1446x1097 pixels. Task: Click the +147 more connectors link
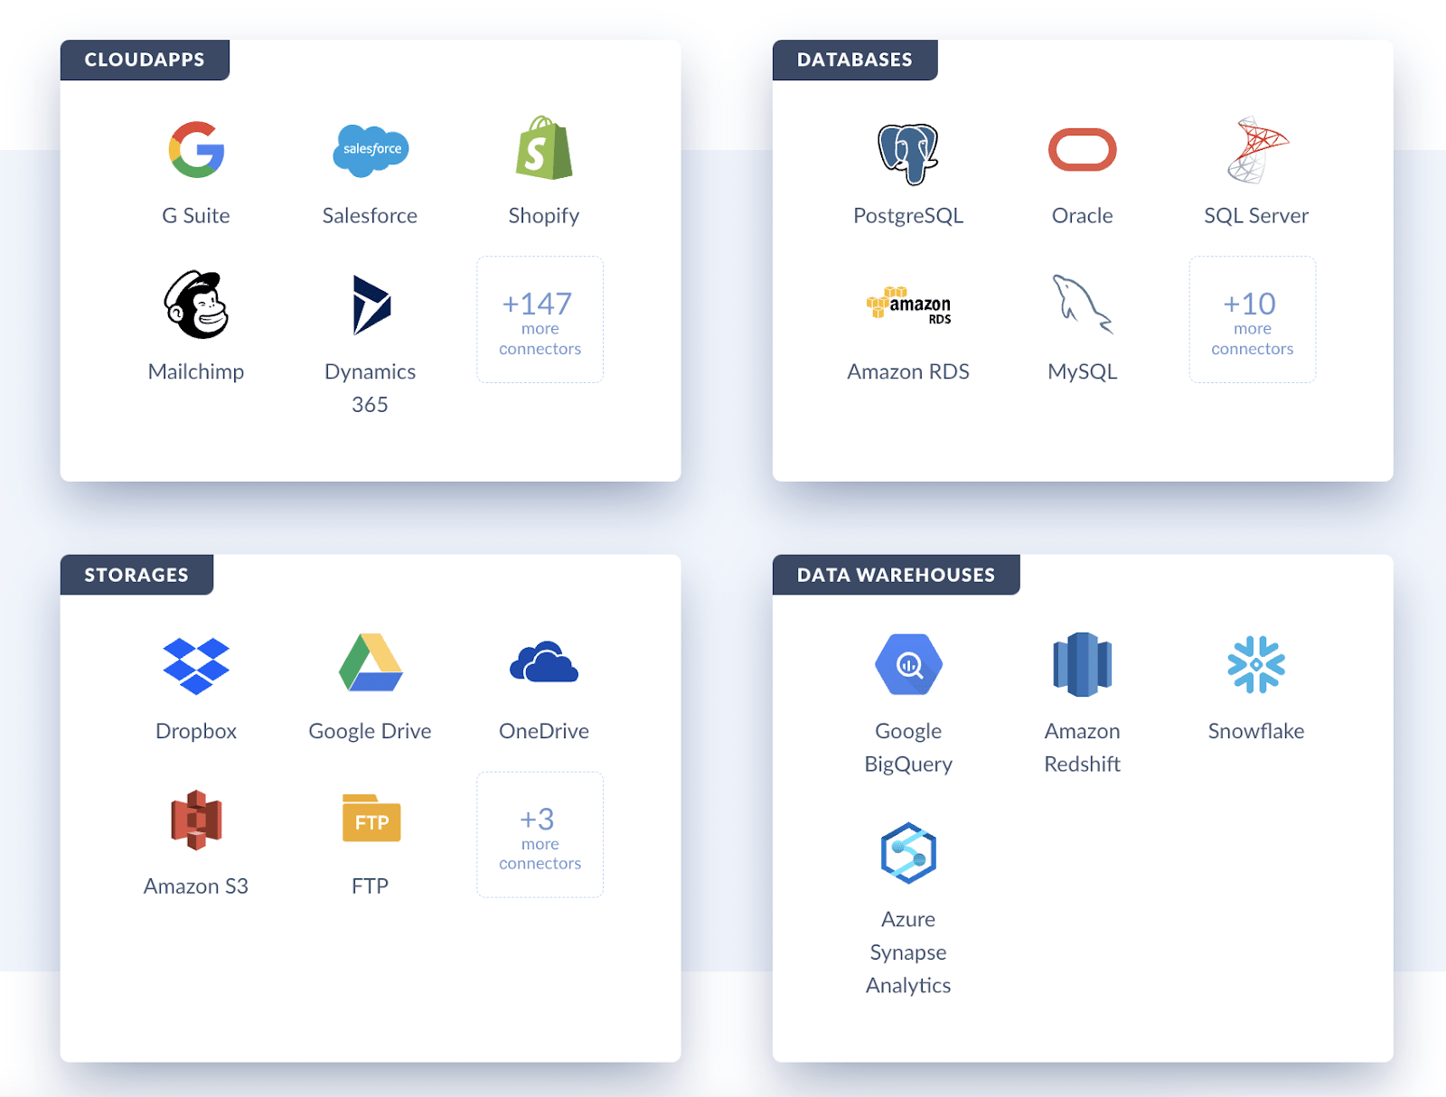tap(540, 320)
